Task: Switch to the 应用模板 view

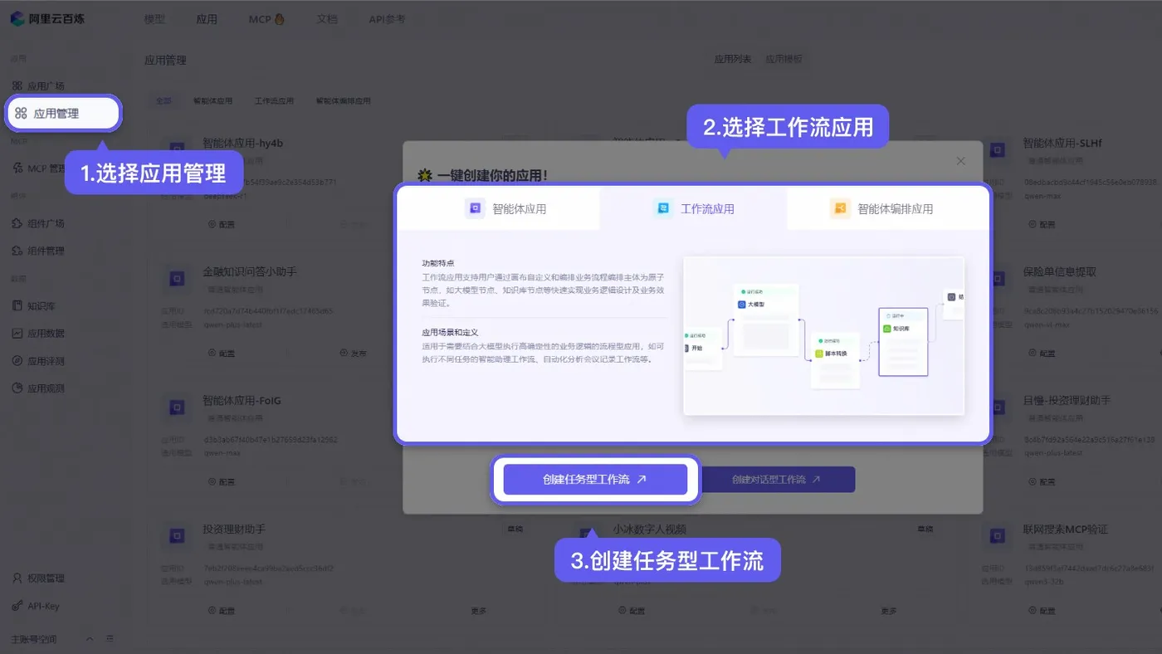Action: click(784, 60)
